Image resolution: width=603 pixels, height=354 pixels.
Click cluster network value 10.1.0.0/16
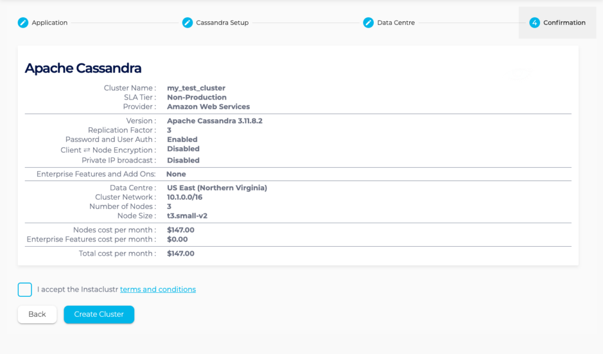[184, 197]
